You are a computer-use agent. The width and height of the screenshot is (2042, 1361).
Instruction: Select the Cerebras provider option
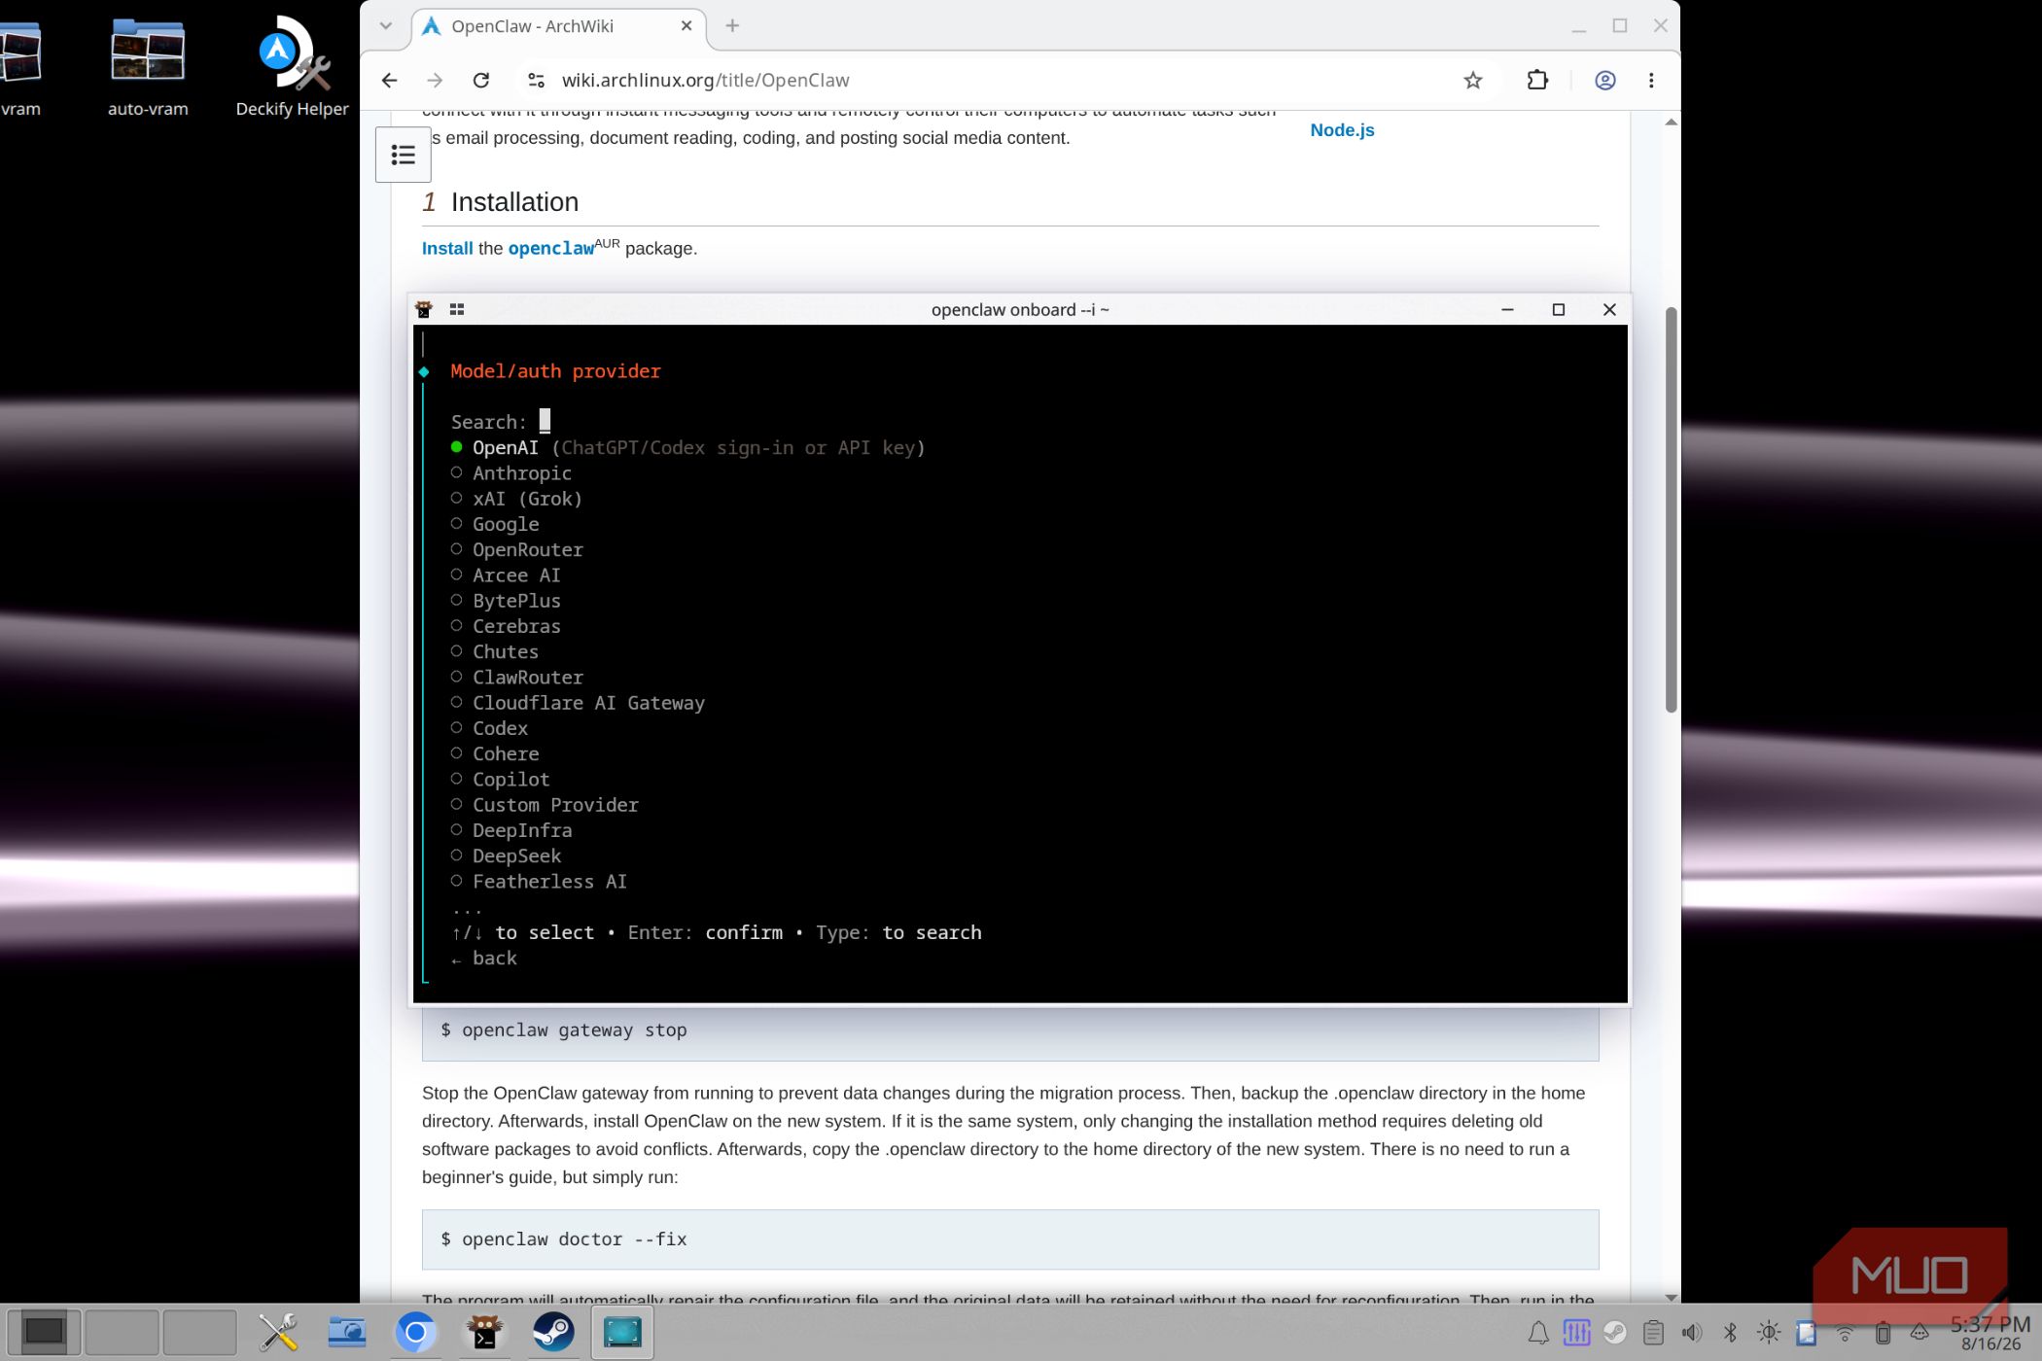[x=506, y=627]
